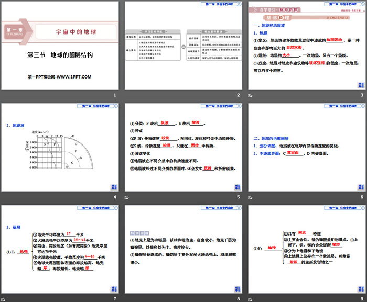
Task: Click the animation star icon under slide 9
Action: pos(250,299)
